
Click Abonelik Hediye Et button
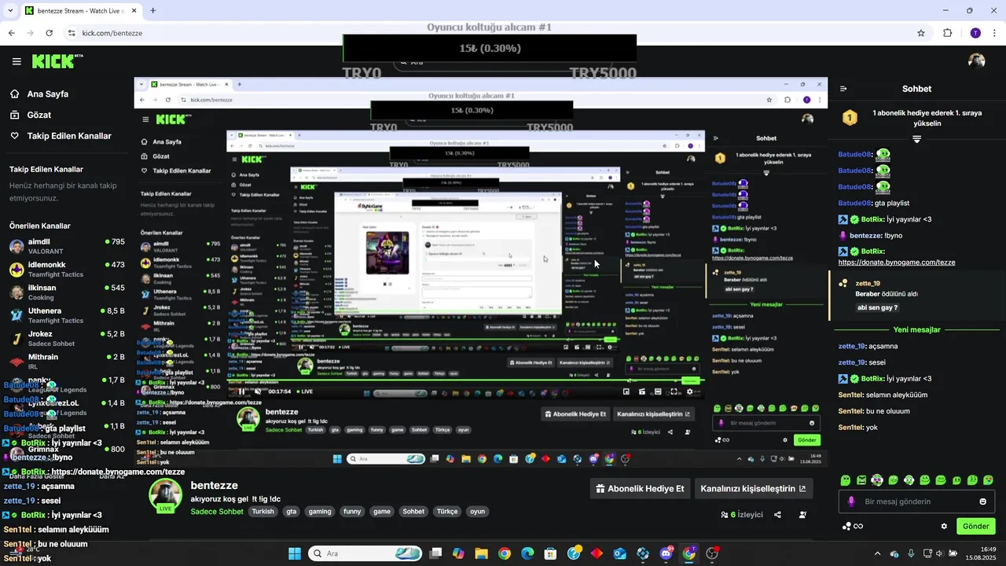pos(641,488)
